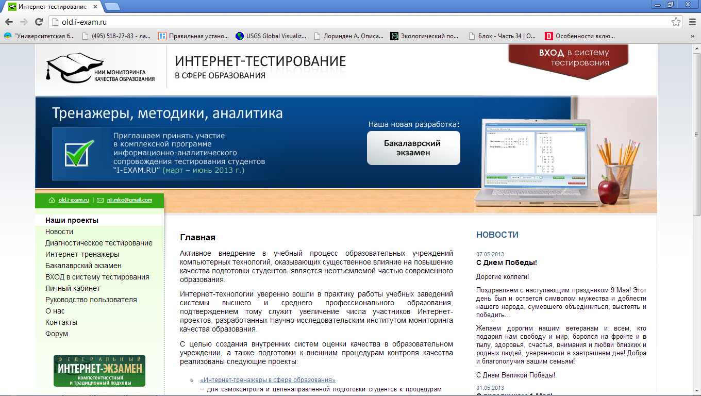
Task: Click the green checkmark box icon
Action: [x=79, y=153]
